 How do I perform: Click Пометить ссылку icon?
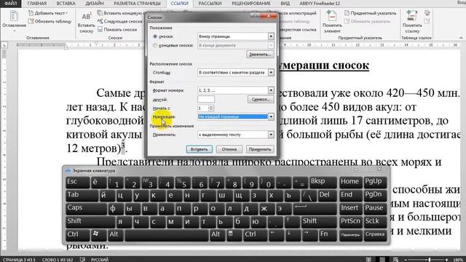pyautogui.click(x=412, y=21)
